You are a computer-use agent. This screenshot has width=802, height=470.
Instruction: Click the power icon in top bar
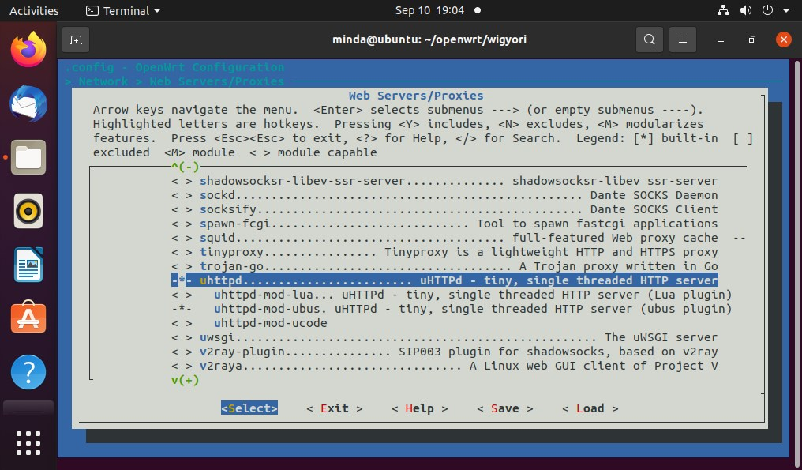pos(767,10)
